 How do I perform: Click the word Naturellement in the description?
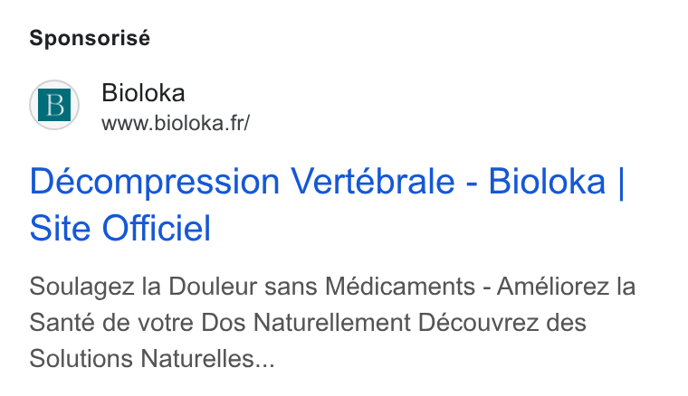[331, 323]
